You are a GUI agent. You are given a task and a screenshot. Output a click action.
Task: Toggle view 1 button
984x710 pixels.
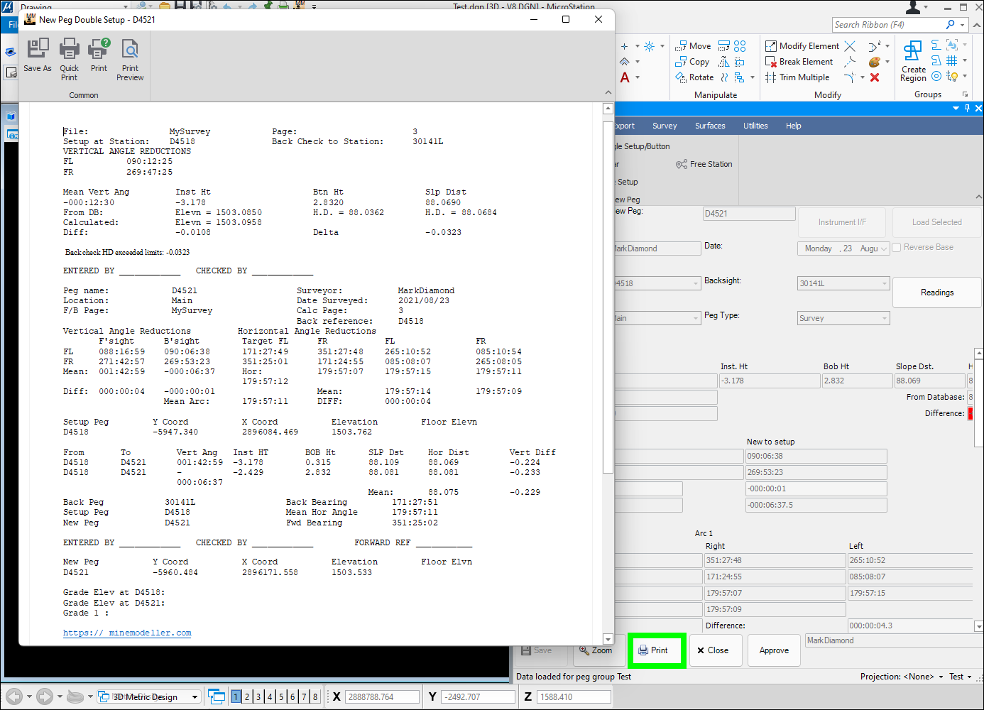[236, 697]
